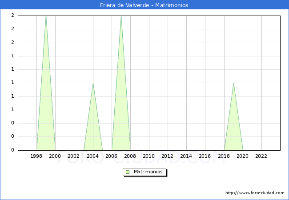This screenshot has width=289, height=200.
Task: Select the 2004 peak data point
Action: coord(93,83)
